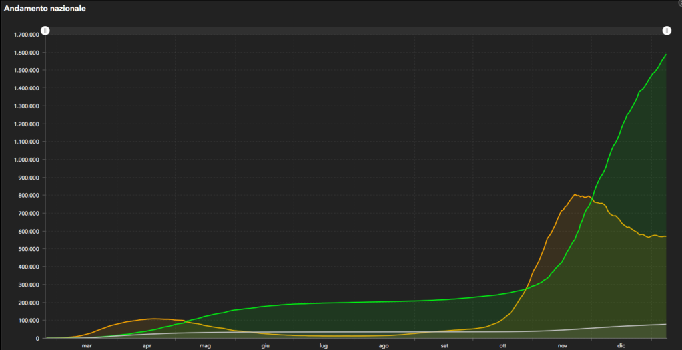682x350 pixels.
Task: Click the white line's end point in December
Action: pos(666,324)
